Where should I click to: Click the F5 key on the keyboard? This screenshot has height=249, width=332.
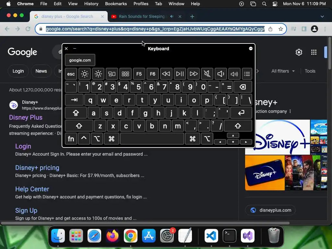pyautogui.click(x=139, y=74)
